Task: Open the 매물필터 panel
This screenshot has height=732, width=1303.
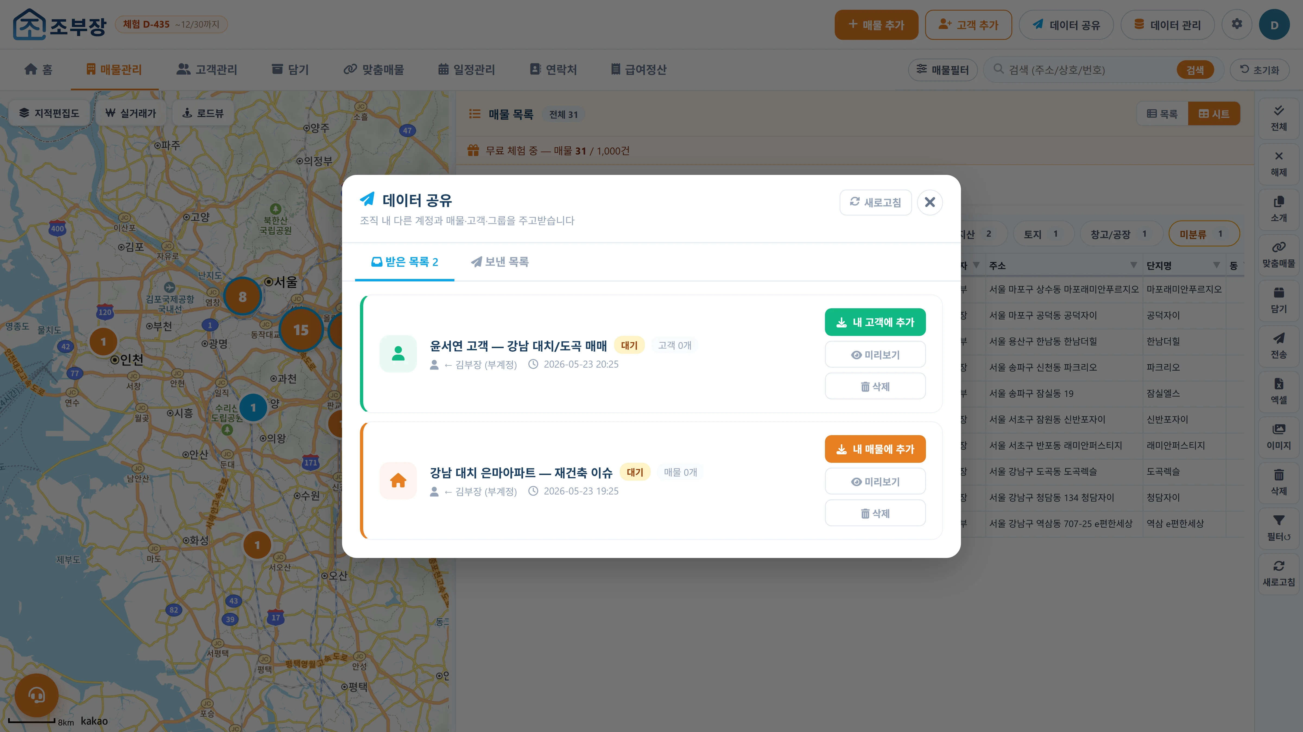Action: pos(943,70)
